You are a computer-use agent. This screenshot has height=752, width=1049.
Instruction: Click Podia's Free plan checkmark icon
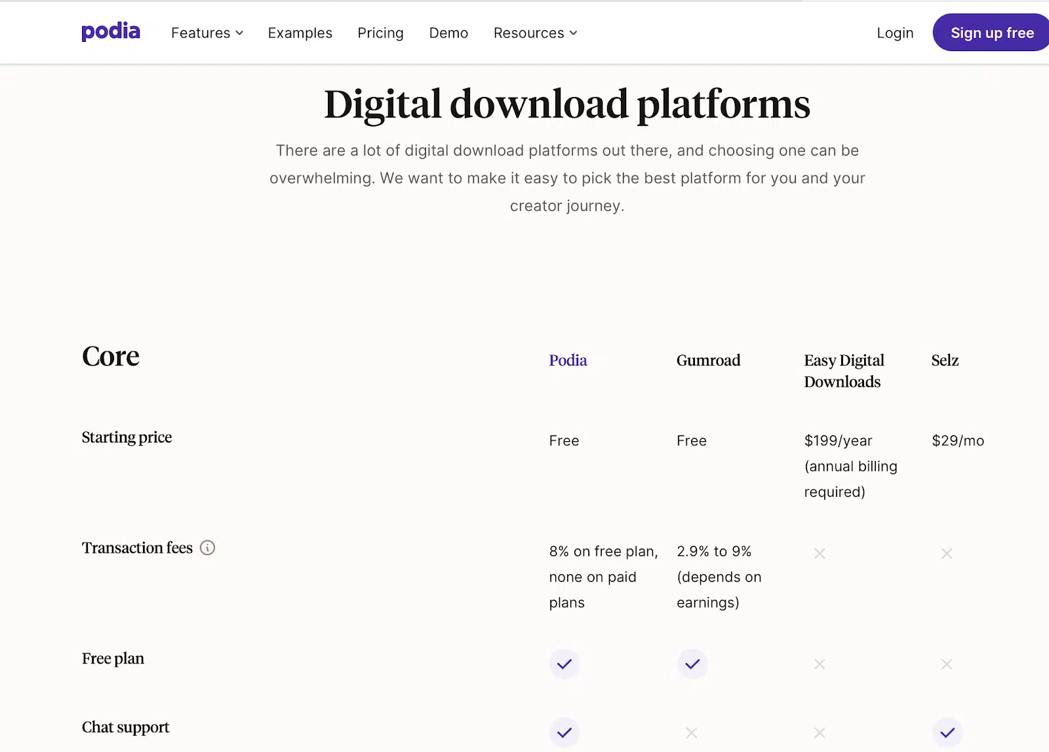click(564, 664)
